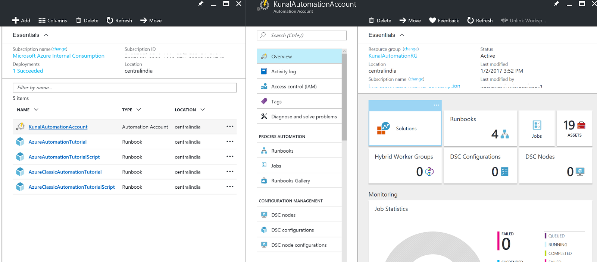Viewport: 597px width, 262px height.
Task: Refresh the resource group blade
Action: point(119,20)
